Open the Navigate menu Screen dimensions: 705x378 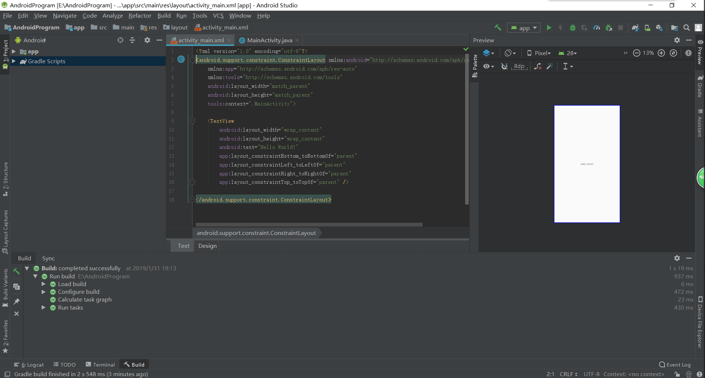click(x=65, y=15)
